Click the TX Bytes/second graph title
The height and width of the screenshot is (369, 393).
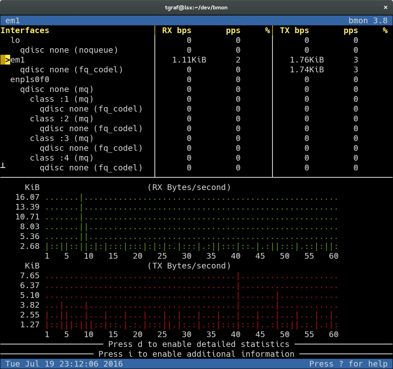pos(189,266)
